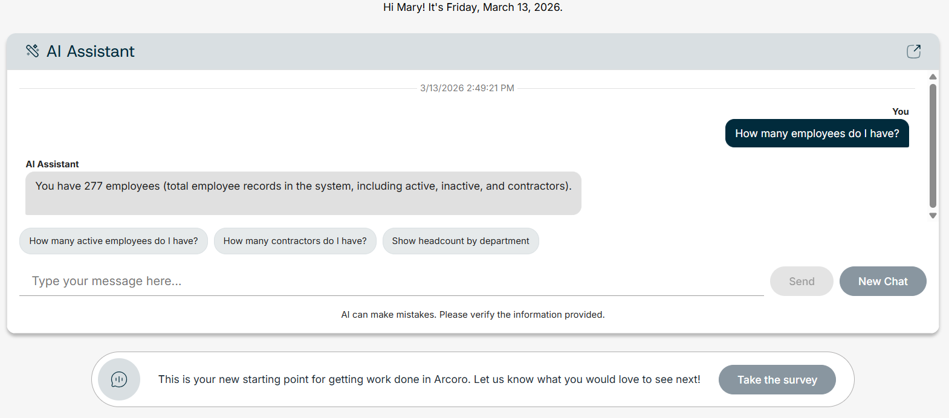Ask how many active employees suggestion
The height and width of the screenshot is (418, 949).
click(x=114, y=241)
